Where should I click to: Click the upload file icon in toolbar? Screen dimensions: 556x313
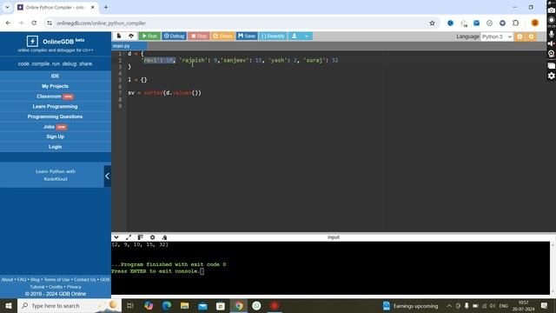pyautogui.click(x=131, y=36)
